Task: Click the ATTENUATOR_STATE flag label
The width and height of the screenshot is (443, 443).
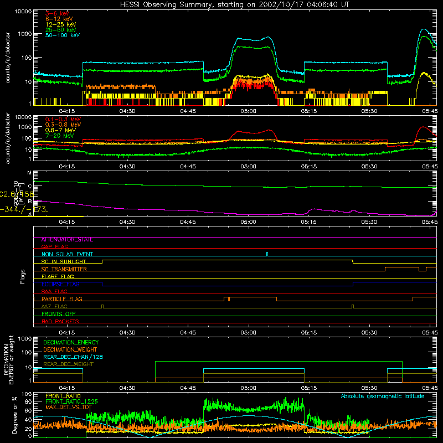Action: point(67,240)
